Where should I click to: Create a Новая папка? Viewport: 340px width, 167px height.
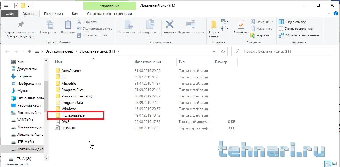(214, 29)
